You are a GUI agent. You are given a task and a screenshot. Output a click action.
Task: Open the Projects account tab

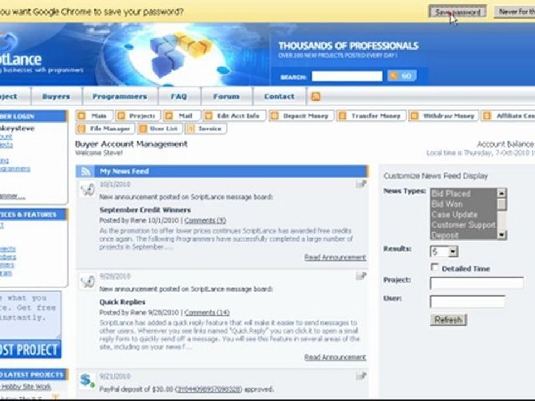138,116
